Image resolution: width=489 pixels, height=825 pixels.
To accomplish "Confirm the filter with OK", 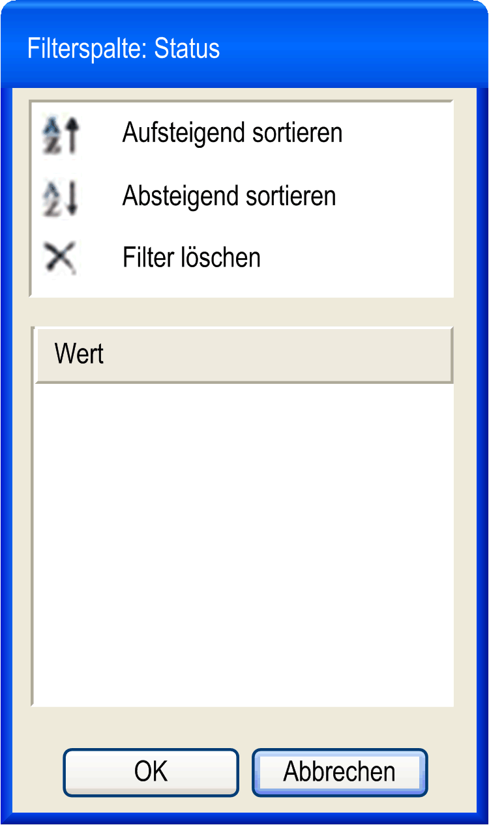I will click(151, 772).
